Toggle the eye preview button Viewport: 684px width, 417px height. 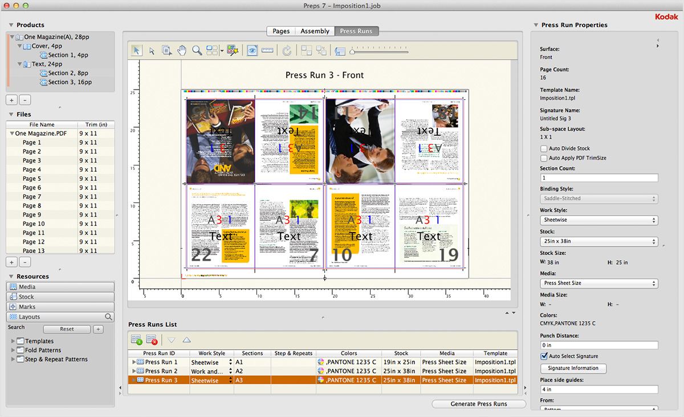[x=251, y=50]
